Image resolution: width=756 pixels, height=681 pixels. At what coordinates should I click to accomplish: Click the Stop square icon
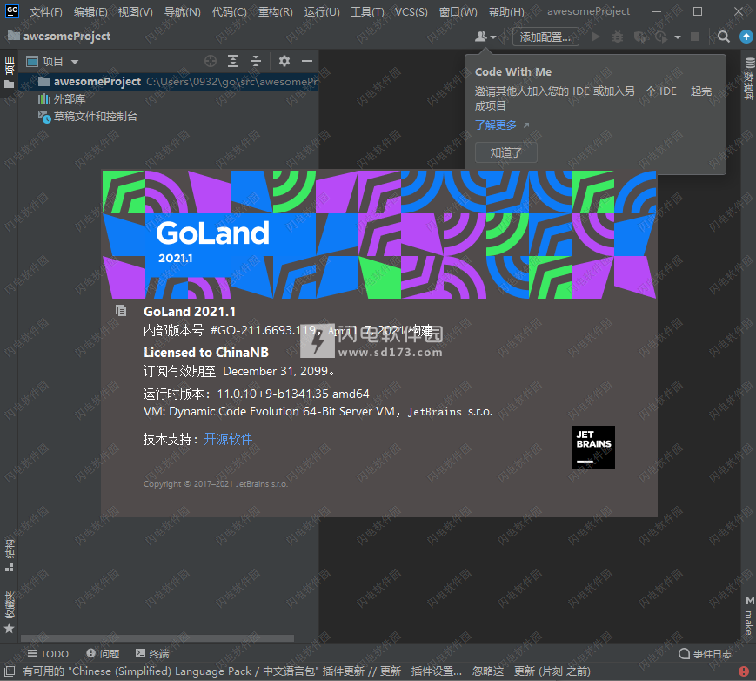pos(695,37)
